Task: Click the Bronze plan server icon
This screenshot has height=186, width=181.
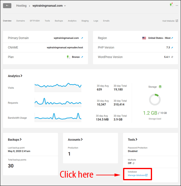Action: click(68, 57)
